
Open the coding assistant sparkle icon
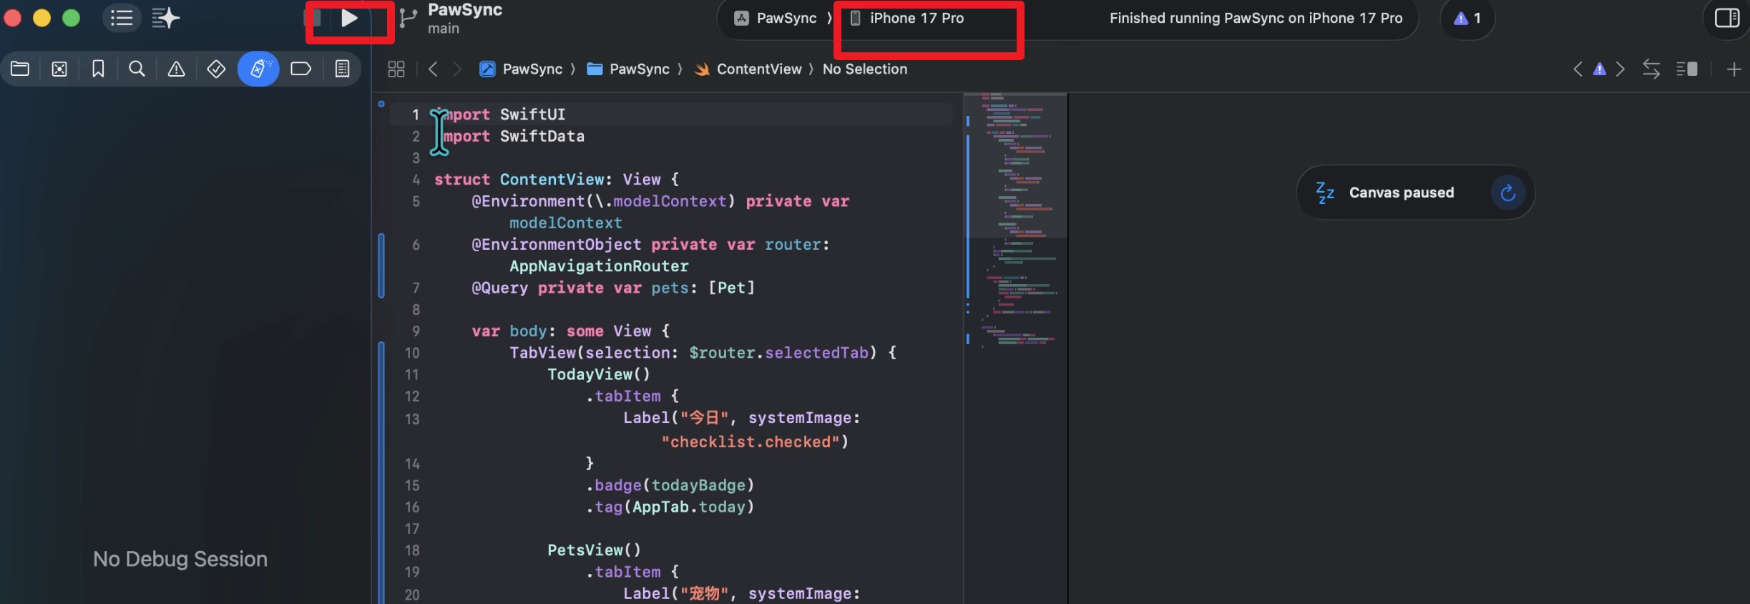pos(165,18)
